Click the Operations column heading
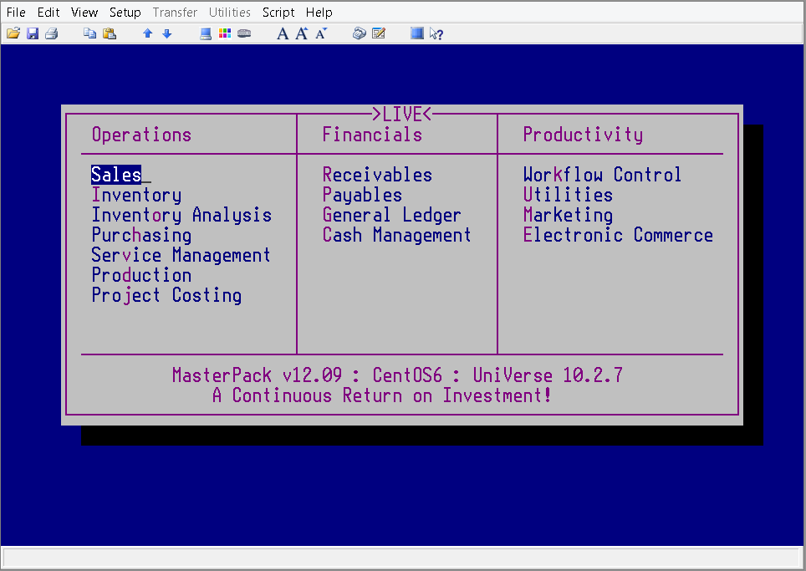The width and height of the screenshot is (806, 571). (141, 135)
